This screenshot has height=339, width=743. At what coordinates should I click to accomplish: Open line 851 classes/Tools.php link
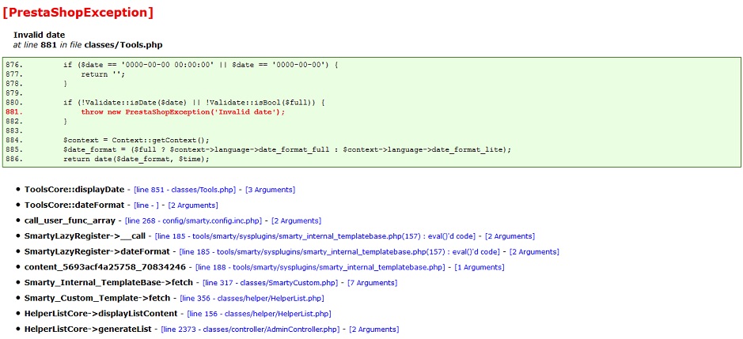185,190
